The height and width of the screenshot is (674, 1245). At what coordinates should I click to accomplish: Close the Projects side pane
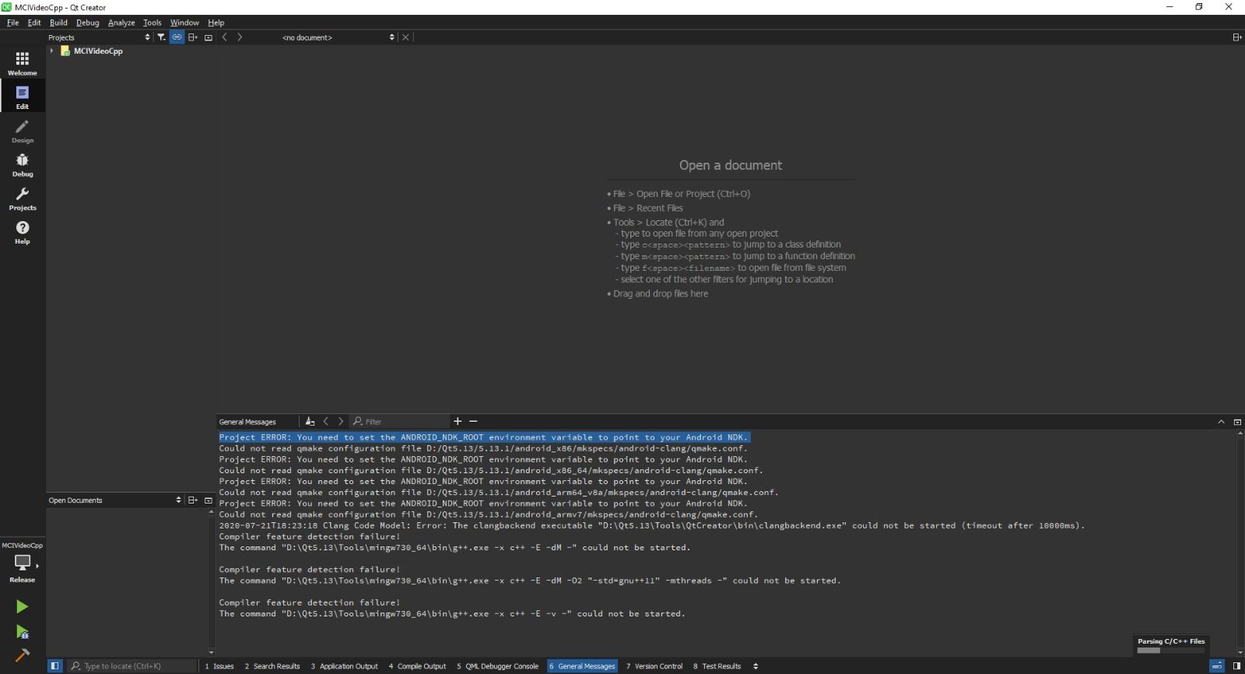[209, 37]
